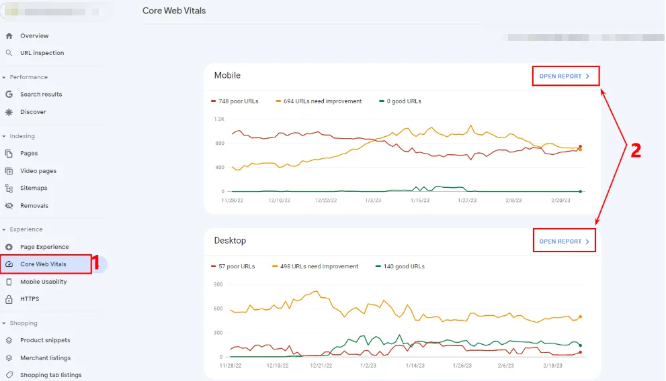The image size is (666, 381).
Task: Collapse the Performance section arrow
Action: pos(4,78)
